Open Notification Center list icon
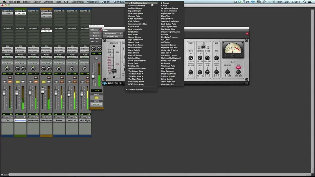This screenshot has height=177, width=315. [310, 2]
